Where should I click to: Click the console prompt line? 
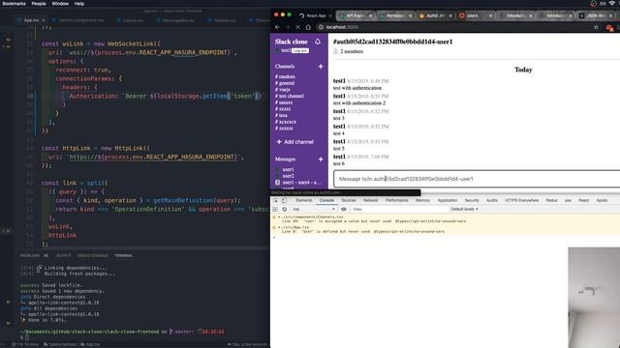[445, 238]
